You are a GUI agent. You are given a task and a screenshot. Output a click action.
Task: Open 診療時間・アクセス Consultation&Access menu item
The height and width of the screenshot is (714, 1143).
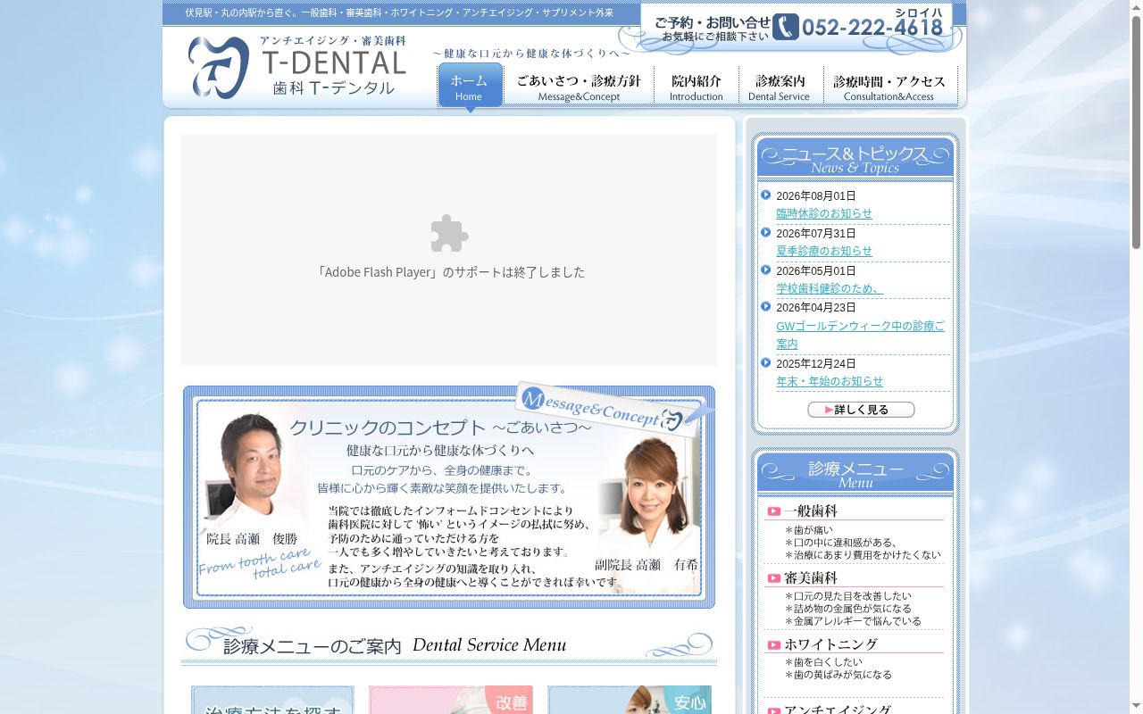889,87
